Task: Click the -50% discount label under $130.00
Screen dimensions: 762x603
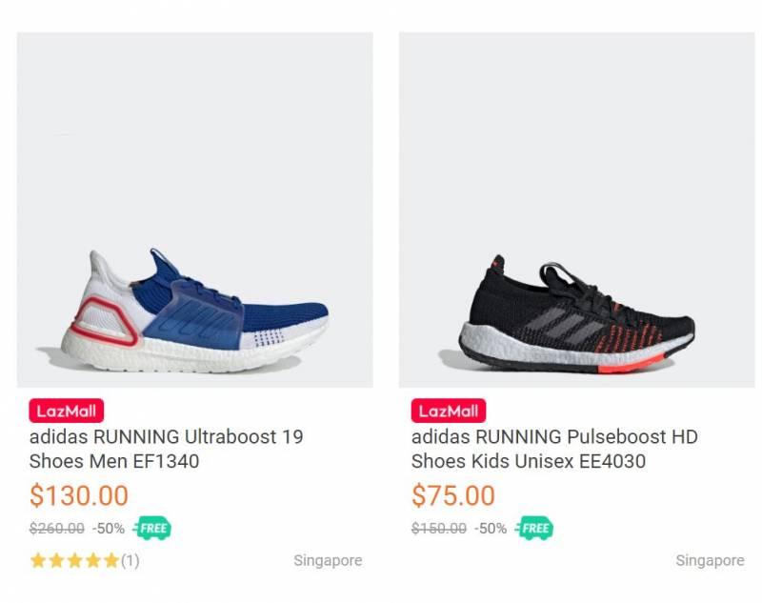Action: (109, 528)
